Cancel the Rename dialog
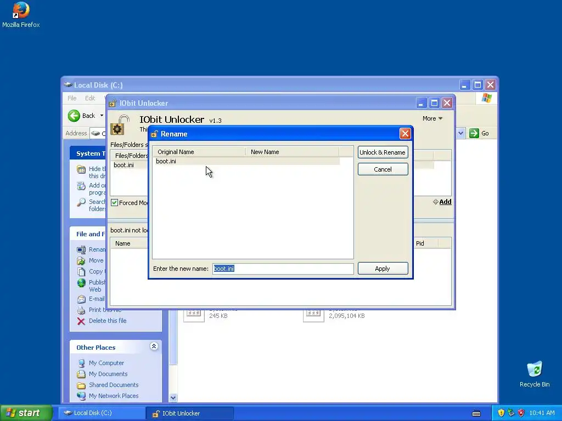 click(x=383, y=169)
